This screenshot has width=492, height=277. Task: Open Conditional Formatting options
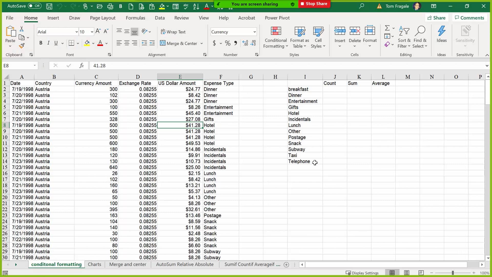pos(275,37)
